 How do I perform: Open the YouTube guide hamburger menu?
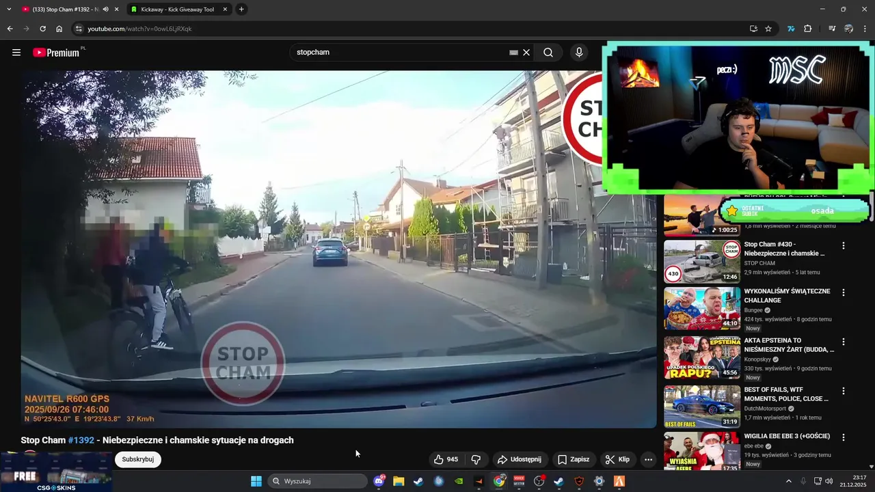coord(16,53)
